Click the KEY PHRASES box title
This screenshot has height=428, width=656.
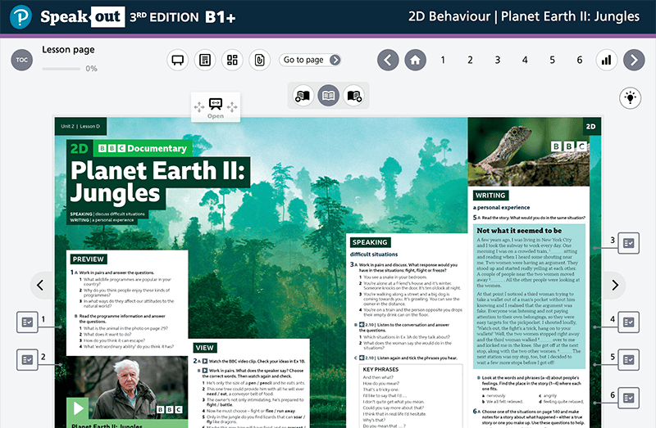(x=380, y=370)
